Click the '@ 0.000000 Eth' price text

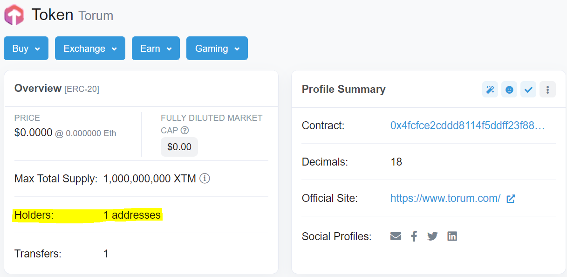click(x=86, y=133)
